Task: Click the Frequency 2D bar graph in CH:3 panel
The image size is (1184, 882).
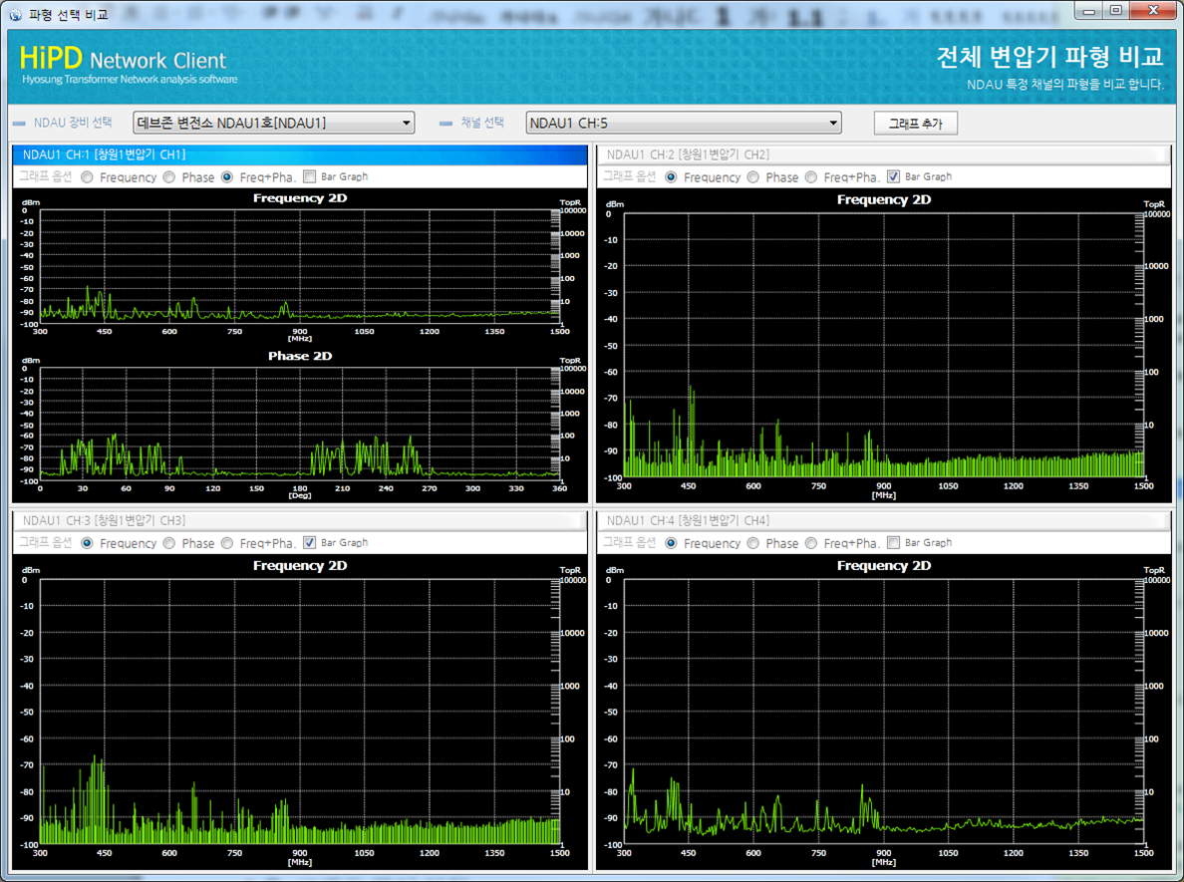Action: point(300,713)
